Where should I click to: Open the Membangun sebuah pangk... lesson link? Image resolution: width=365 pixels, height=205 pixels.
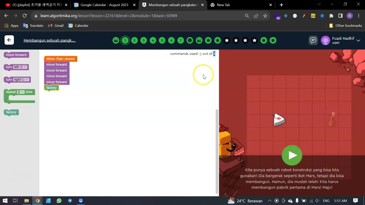49,40
